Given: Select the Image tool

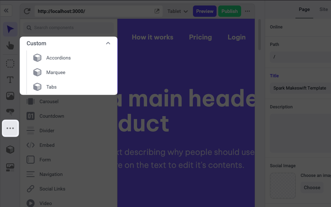Looking at the screenshot, I should (10, 96).
